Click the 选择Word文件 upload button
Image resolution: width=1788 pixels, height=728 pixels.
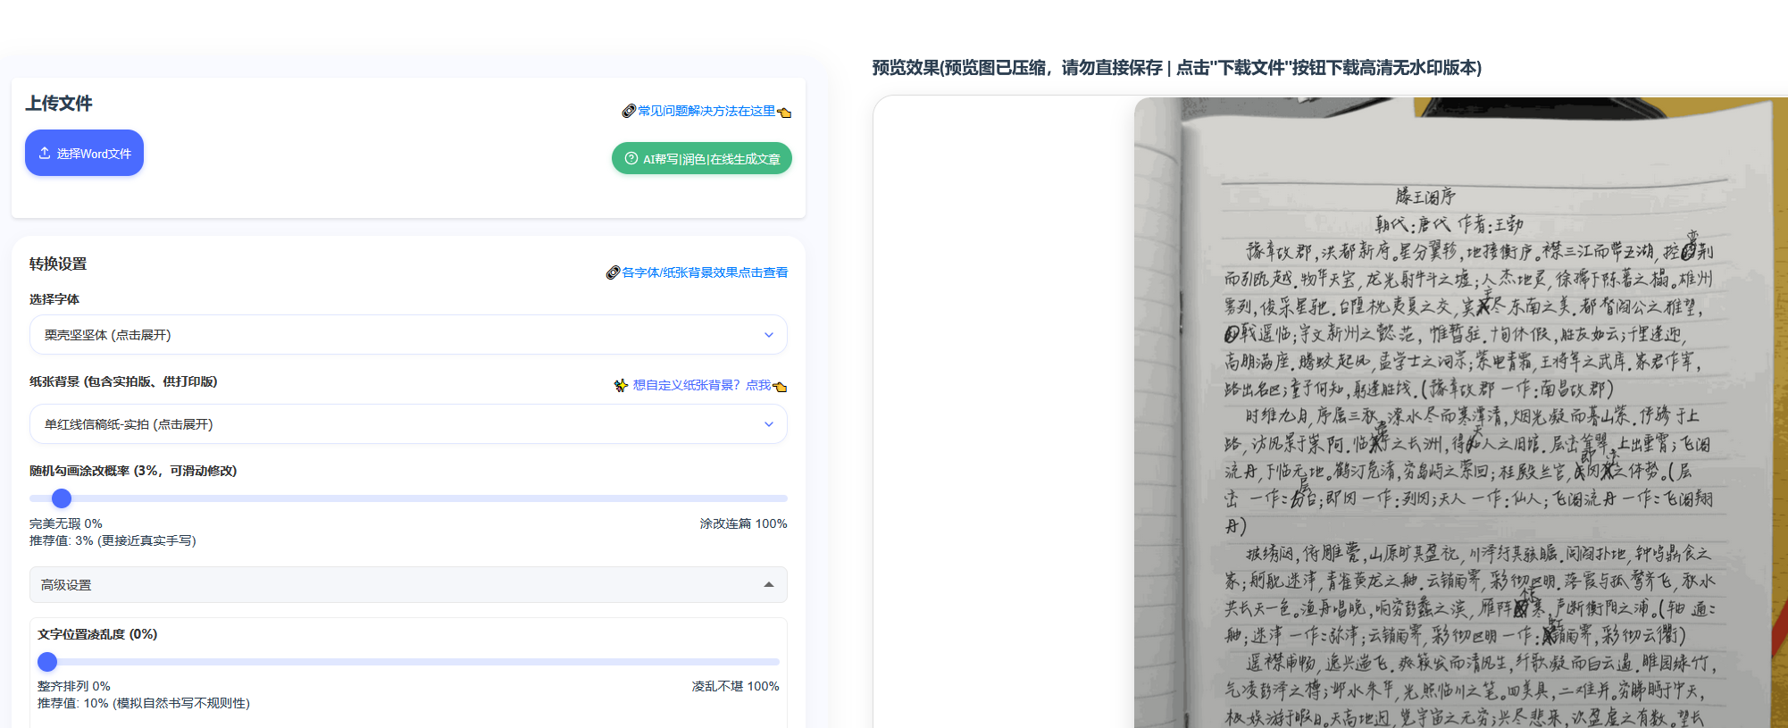[84, 153]
